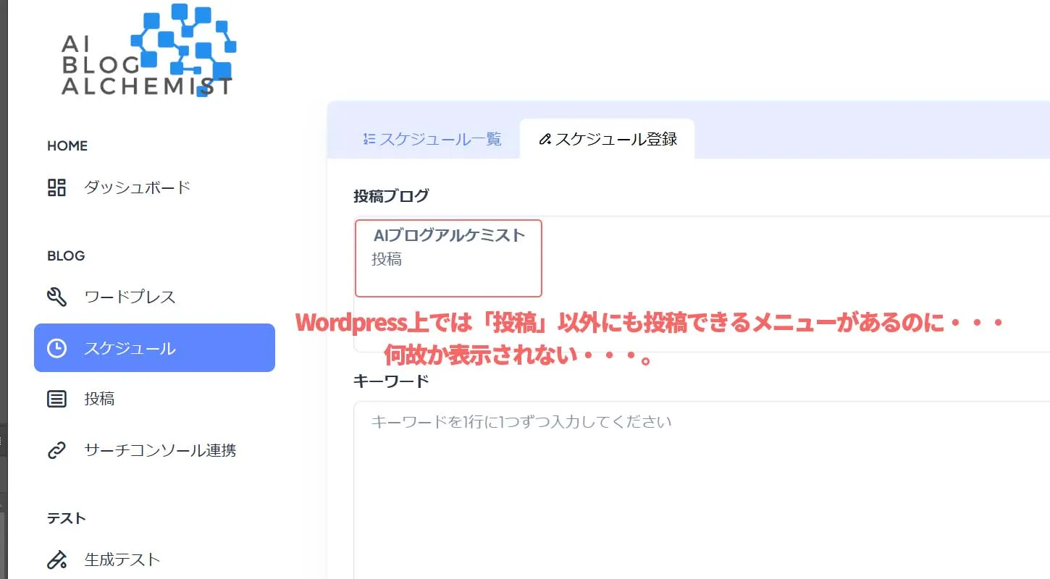Go to the ワードプレス menu item
Viewport: 1050px width, 579px height.
tap(130, 297)
